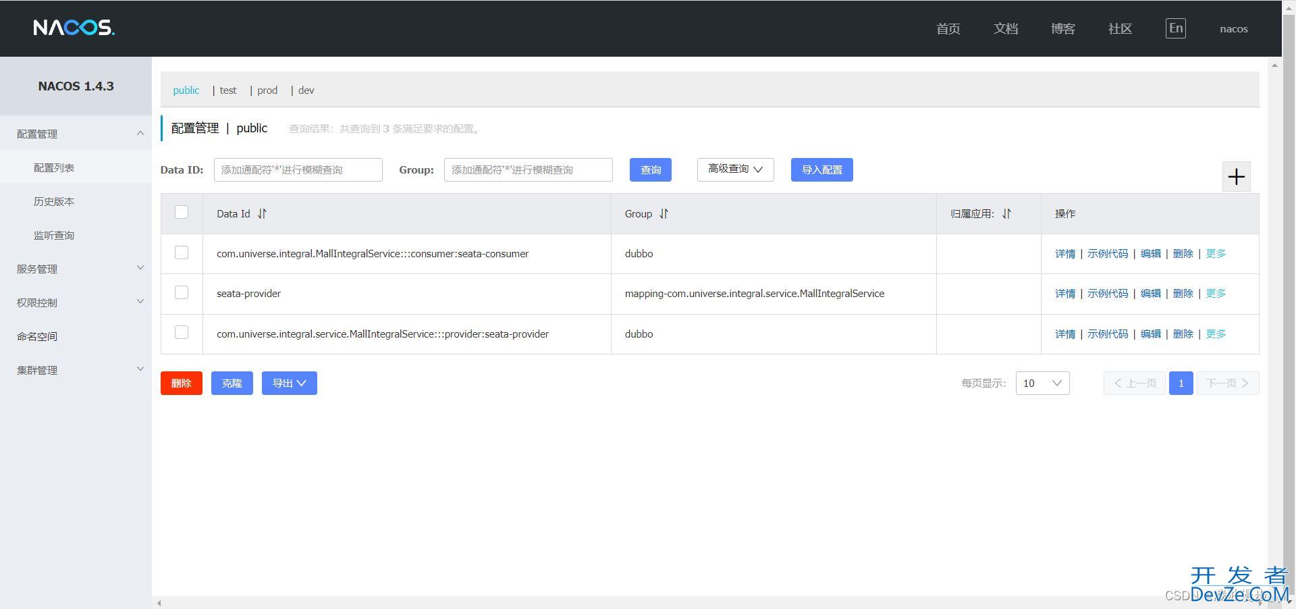Sort by Group column arrows

tap(664, 213)
